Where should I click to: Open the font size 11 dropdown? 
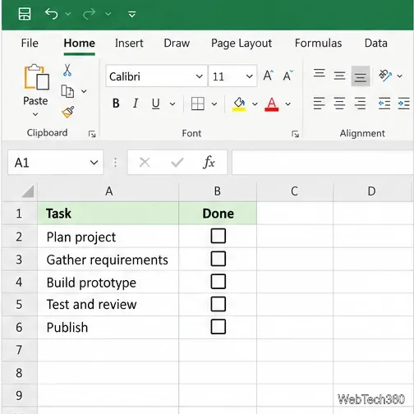click(x=249, y=76)
